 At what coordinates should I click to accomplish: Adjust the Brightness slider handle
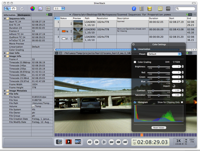pos(159,67)
